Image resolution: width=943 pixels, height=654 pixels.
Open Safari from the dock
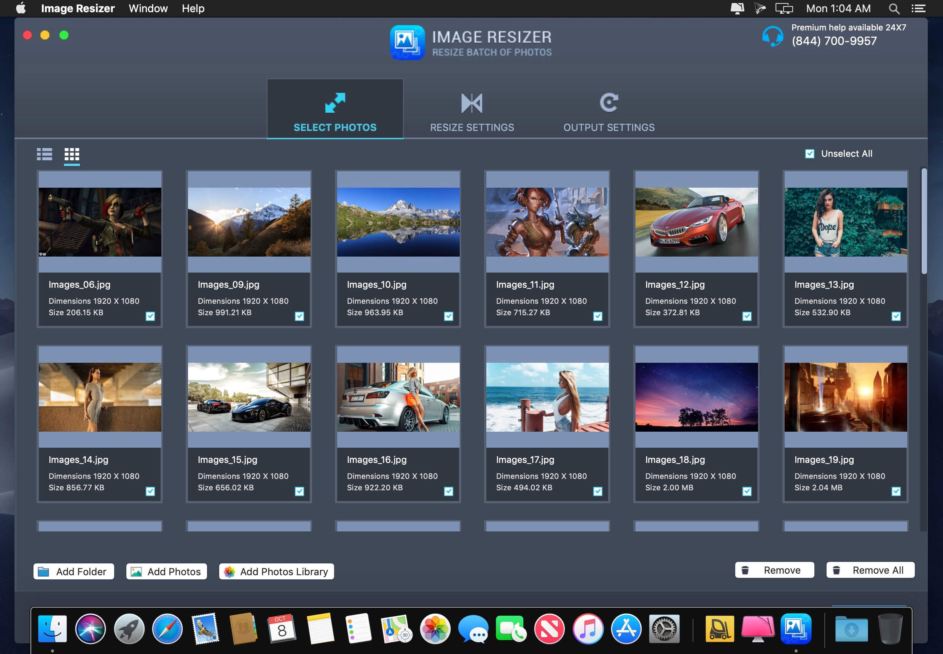[167, 628]
